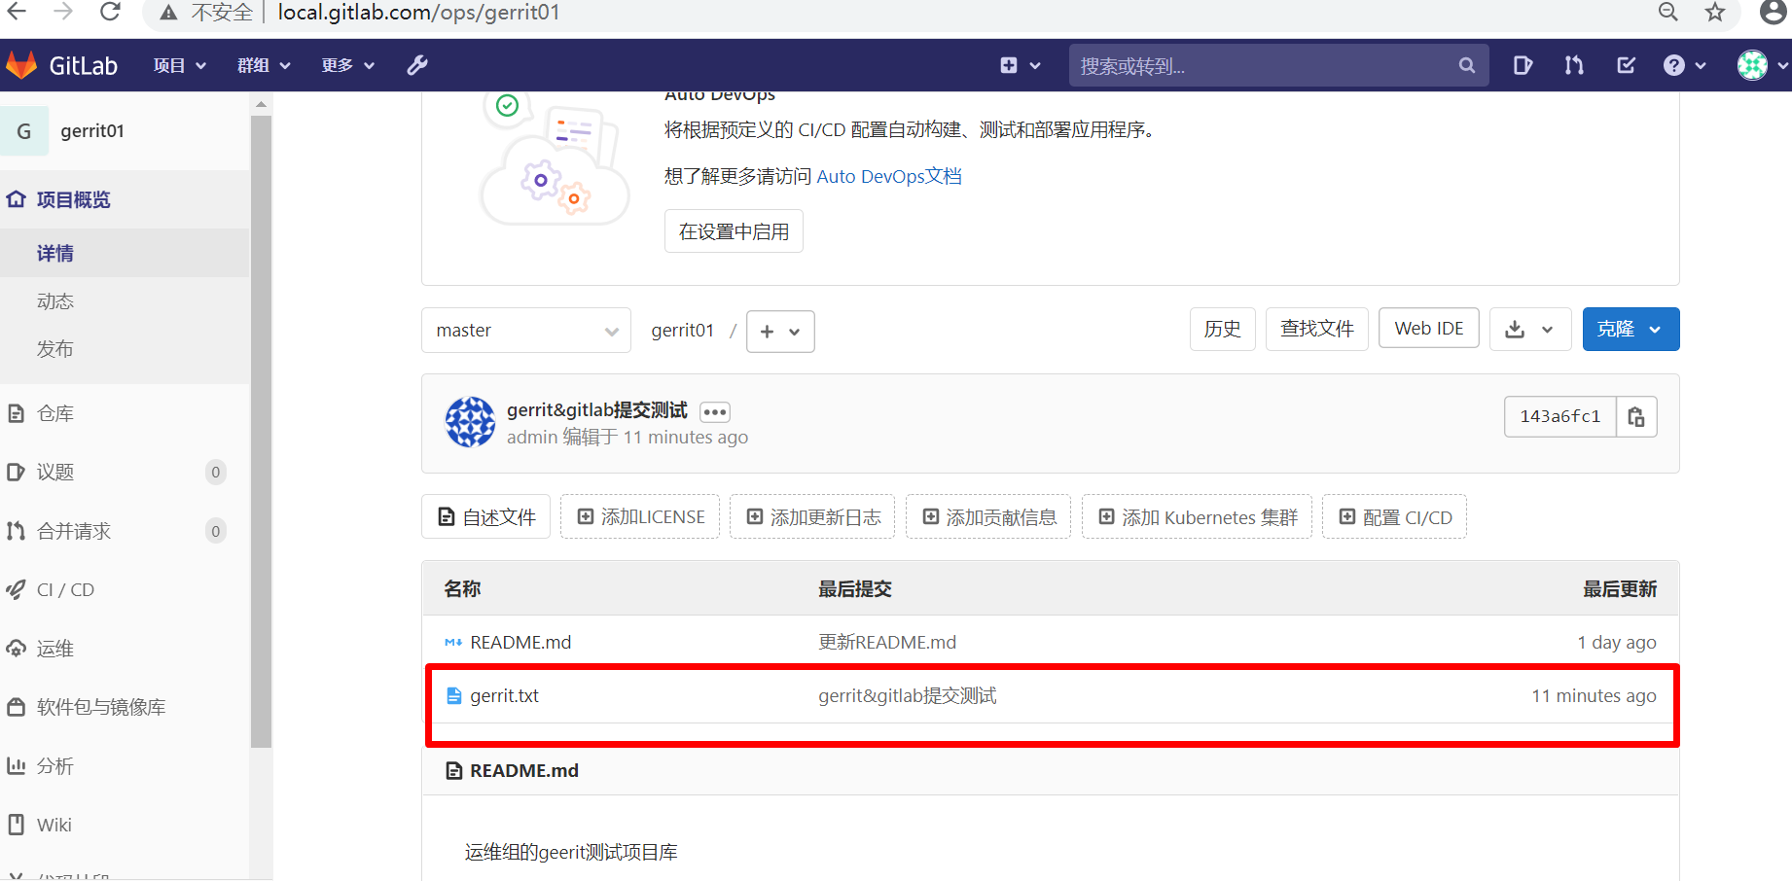The width and height of the screenshot is (1792, 881).
Task: Open the gerrit.txt file
Action: tap(504, 695)
